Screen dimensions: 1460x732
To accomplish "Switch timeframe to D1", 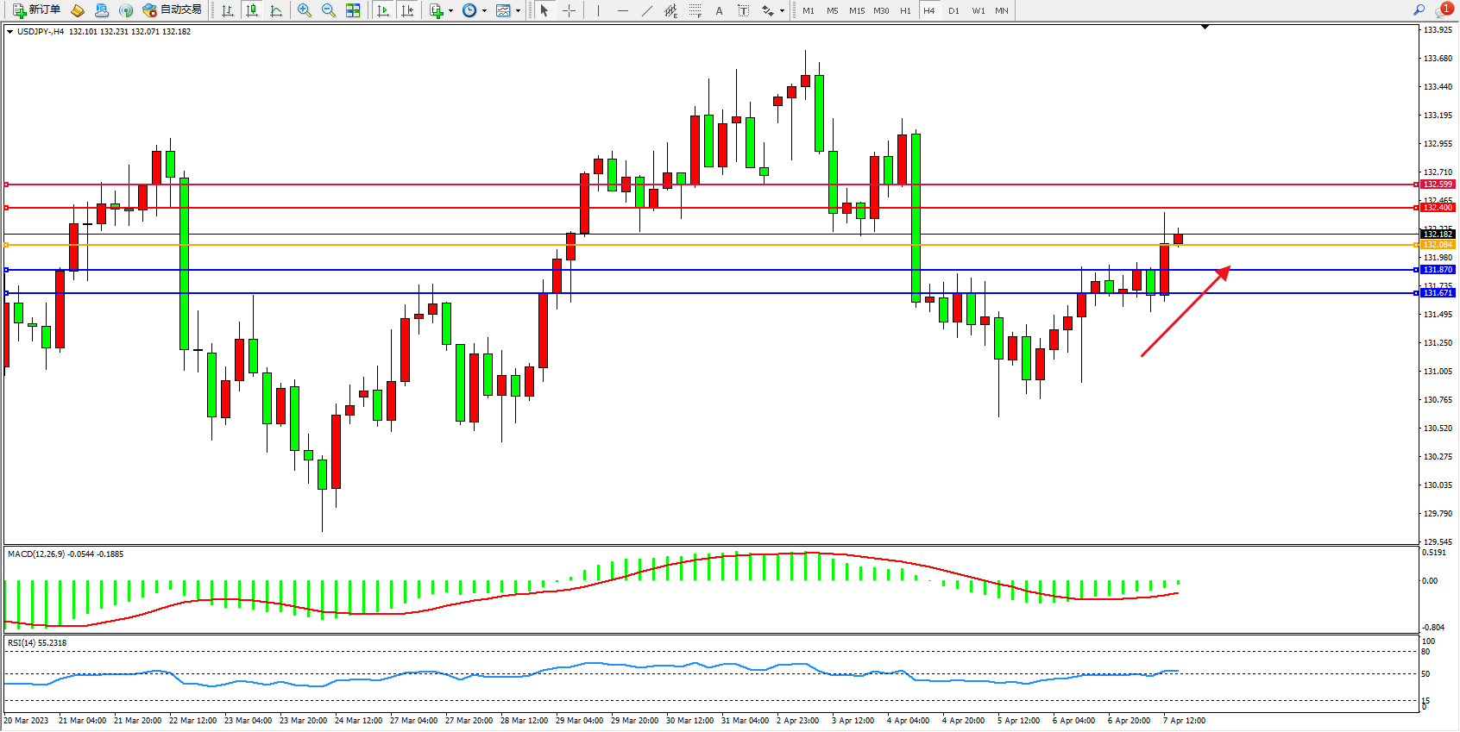I will point(953,10).
